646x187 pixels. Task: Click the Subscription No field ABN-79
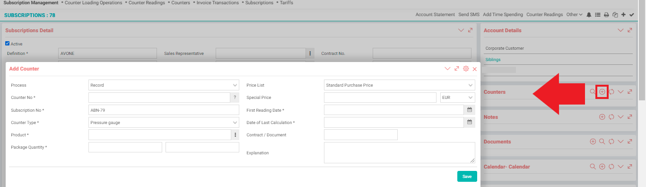click(164, 110)
